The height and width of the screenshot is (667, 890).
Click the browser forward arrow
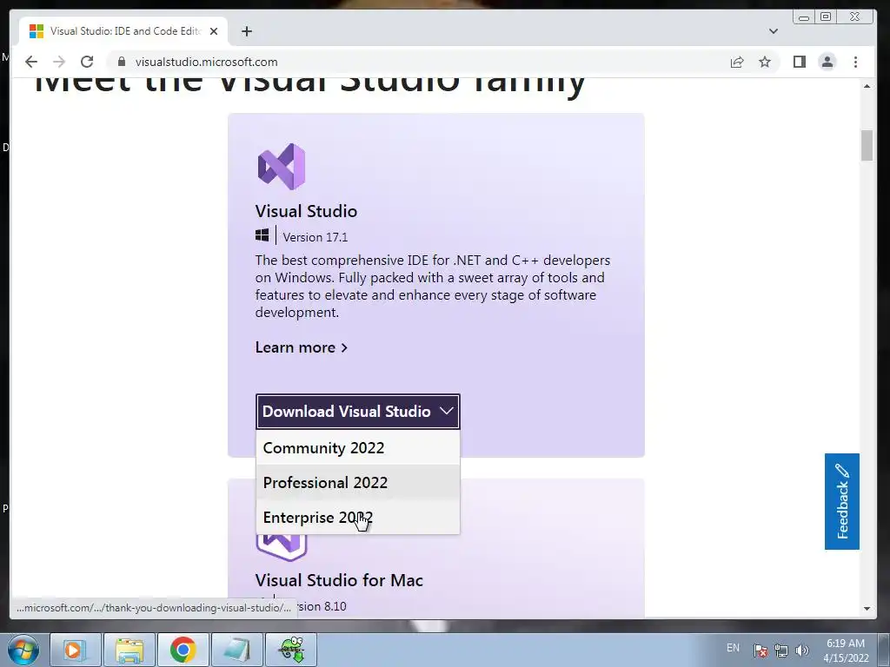(59, 62)
